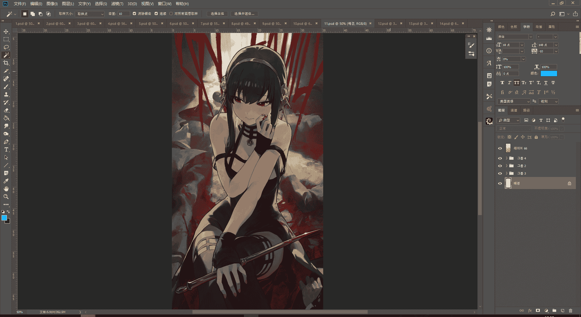Image resolution: width=581 pixels, height=317 pixels.
Task: Select the Clone Stamp tool
Action: point(6,94)
